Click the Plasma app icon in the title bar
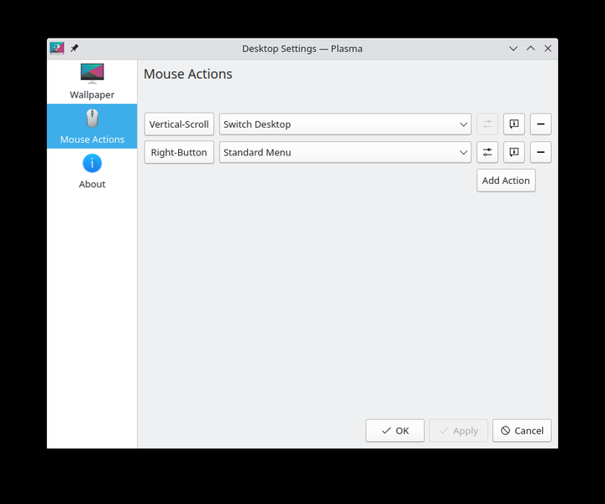605x504 pixels. 57,49
